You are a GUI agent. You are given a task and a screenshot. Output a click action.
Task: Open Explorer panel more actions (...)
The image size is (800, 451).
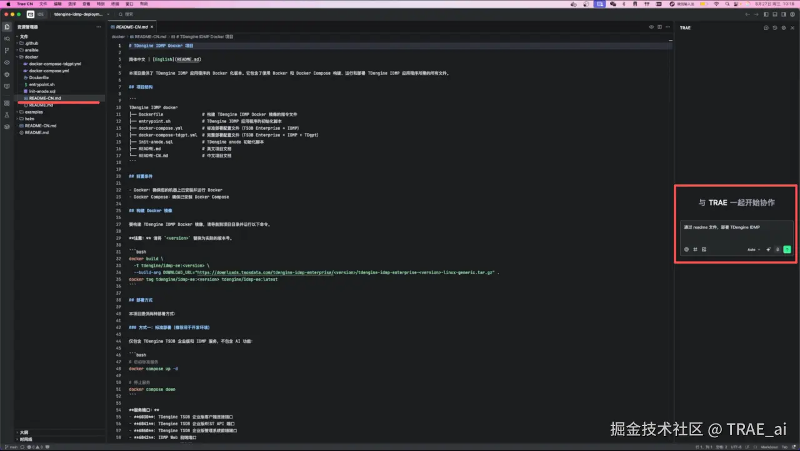(x=98, y=27)
